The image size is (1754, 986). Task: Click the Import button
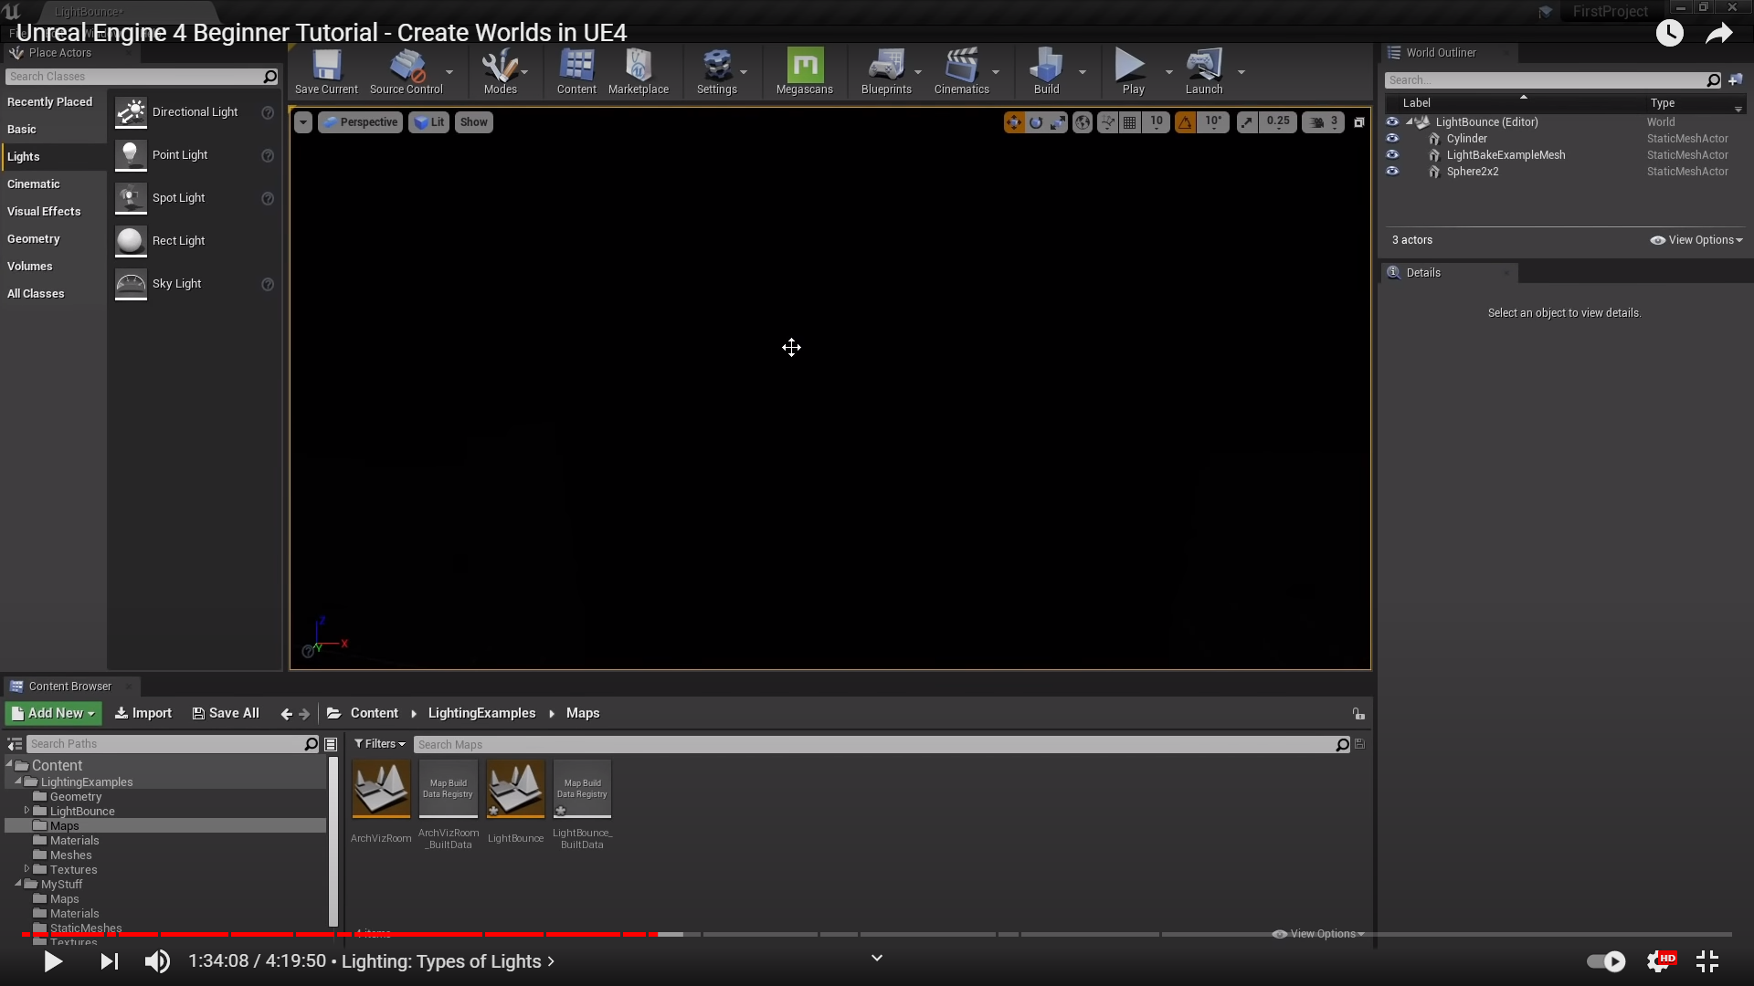click(143, 713)
